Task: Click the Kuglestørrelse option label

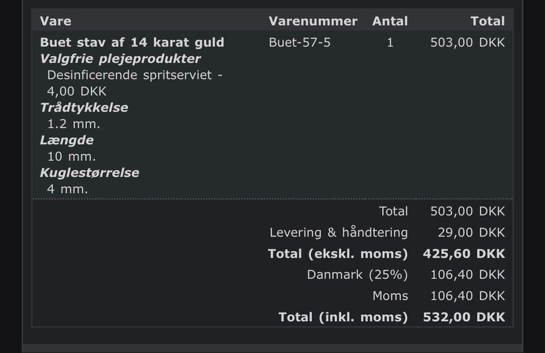Action: coord(90,172)
